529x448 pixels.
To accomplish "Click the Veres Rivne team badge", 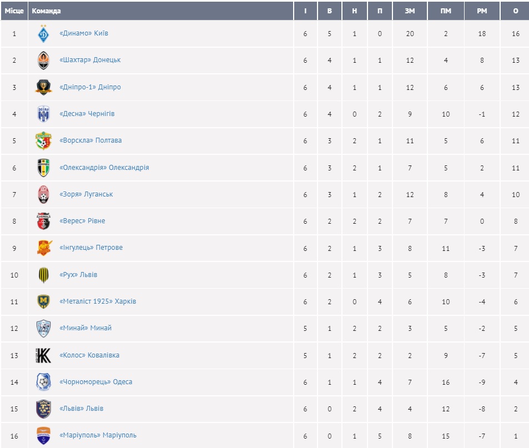I will [x=43, y=221].
